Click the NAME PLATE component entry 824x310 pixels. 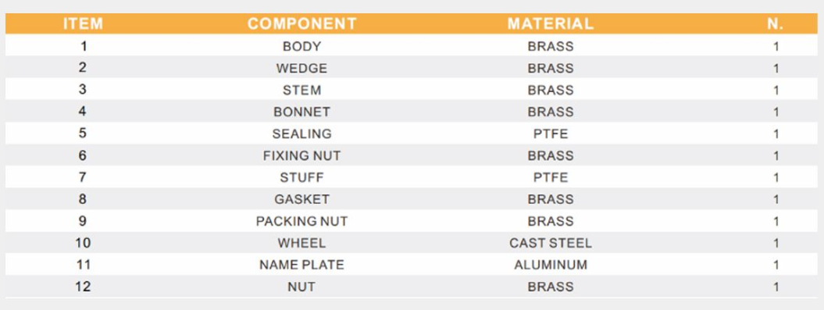tap(301, 265)
